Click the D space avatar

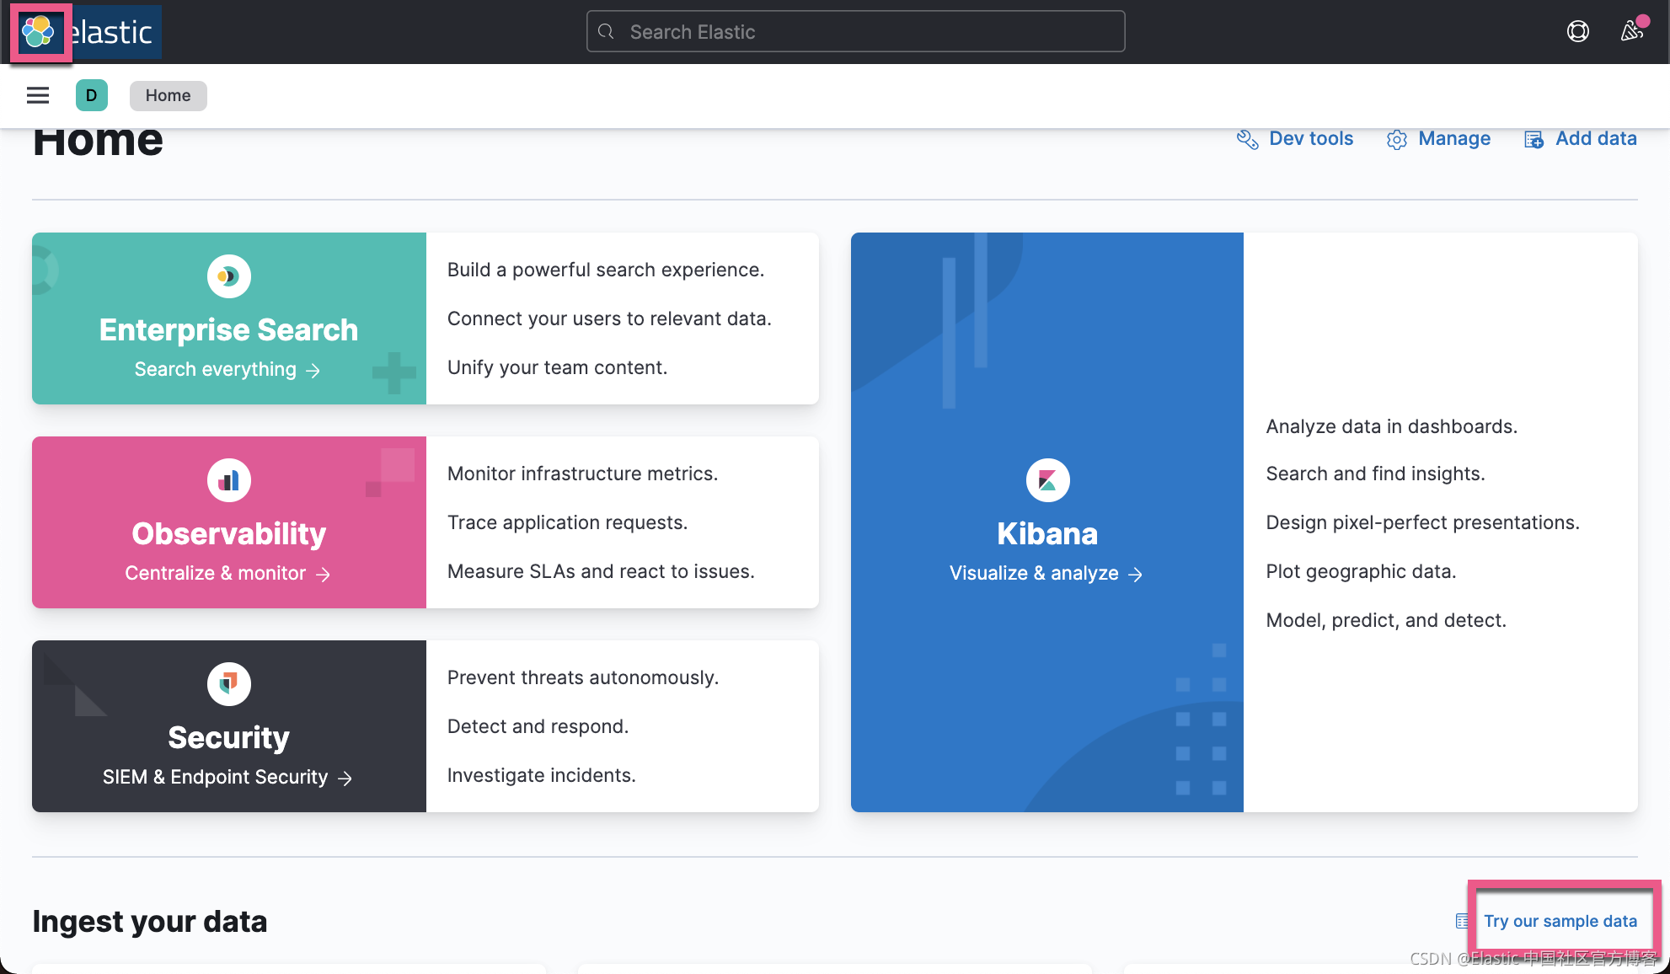coord(92,95)
